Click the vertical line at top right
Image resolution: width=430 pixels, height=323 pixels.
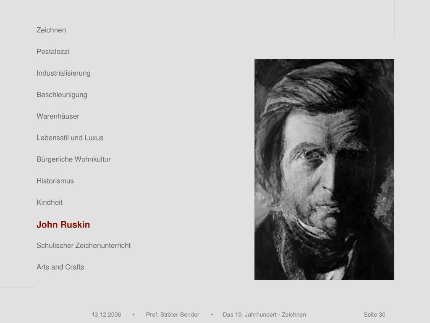click(x=394, y=18)
